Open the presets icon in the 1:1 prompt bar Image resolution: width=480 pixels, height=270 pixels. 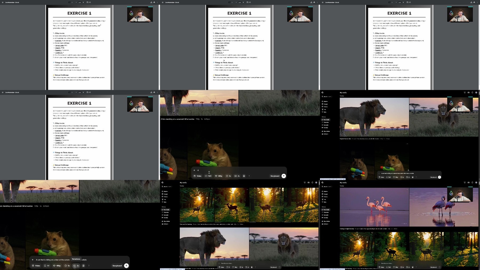point(83,266)
